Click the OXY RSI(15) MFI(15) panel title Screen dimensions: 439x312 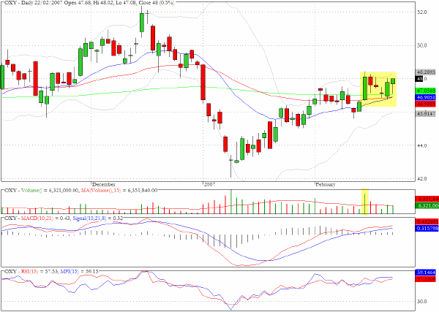point(51,271)
